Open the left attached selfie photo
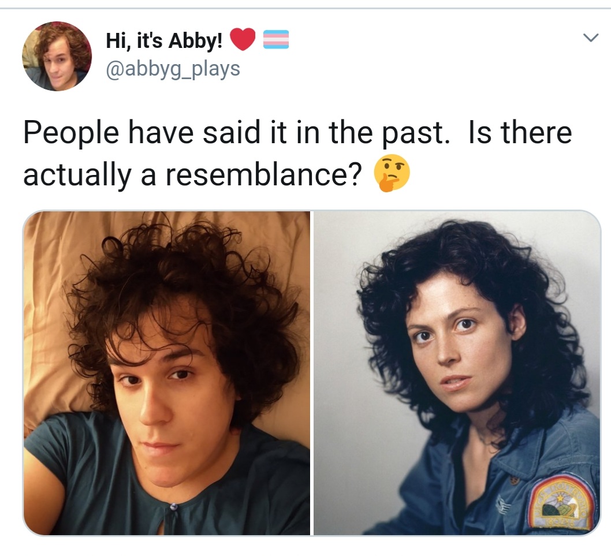Screen dimensions: 611x556 167,373
